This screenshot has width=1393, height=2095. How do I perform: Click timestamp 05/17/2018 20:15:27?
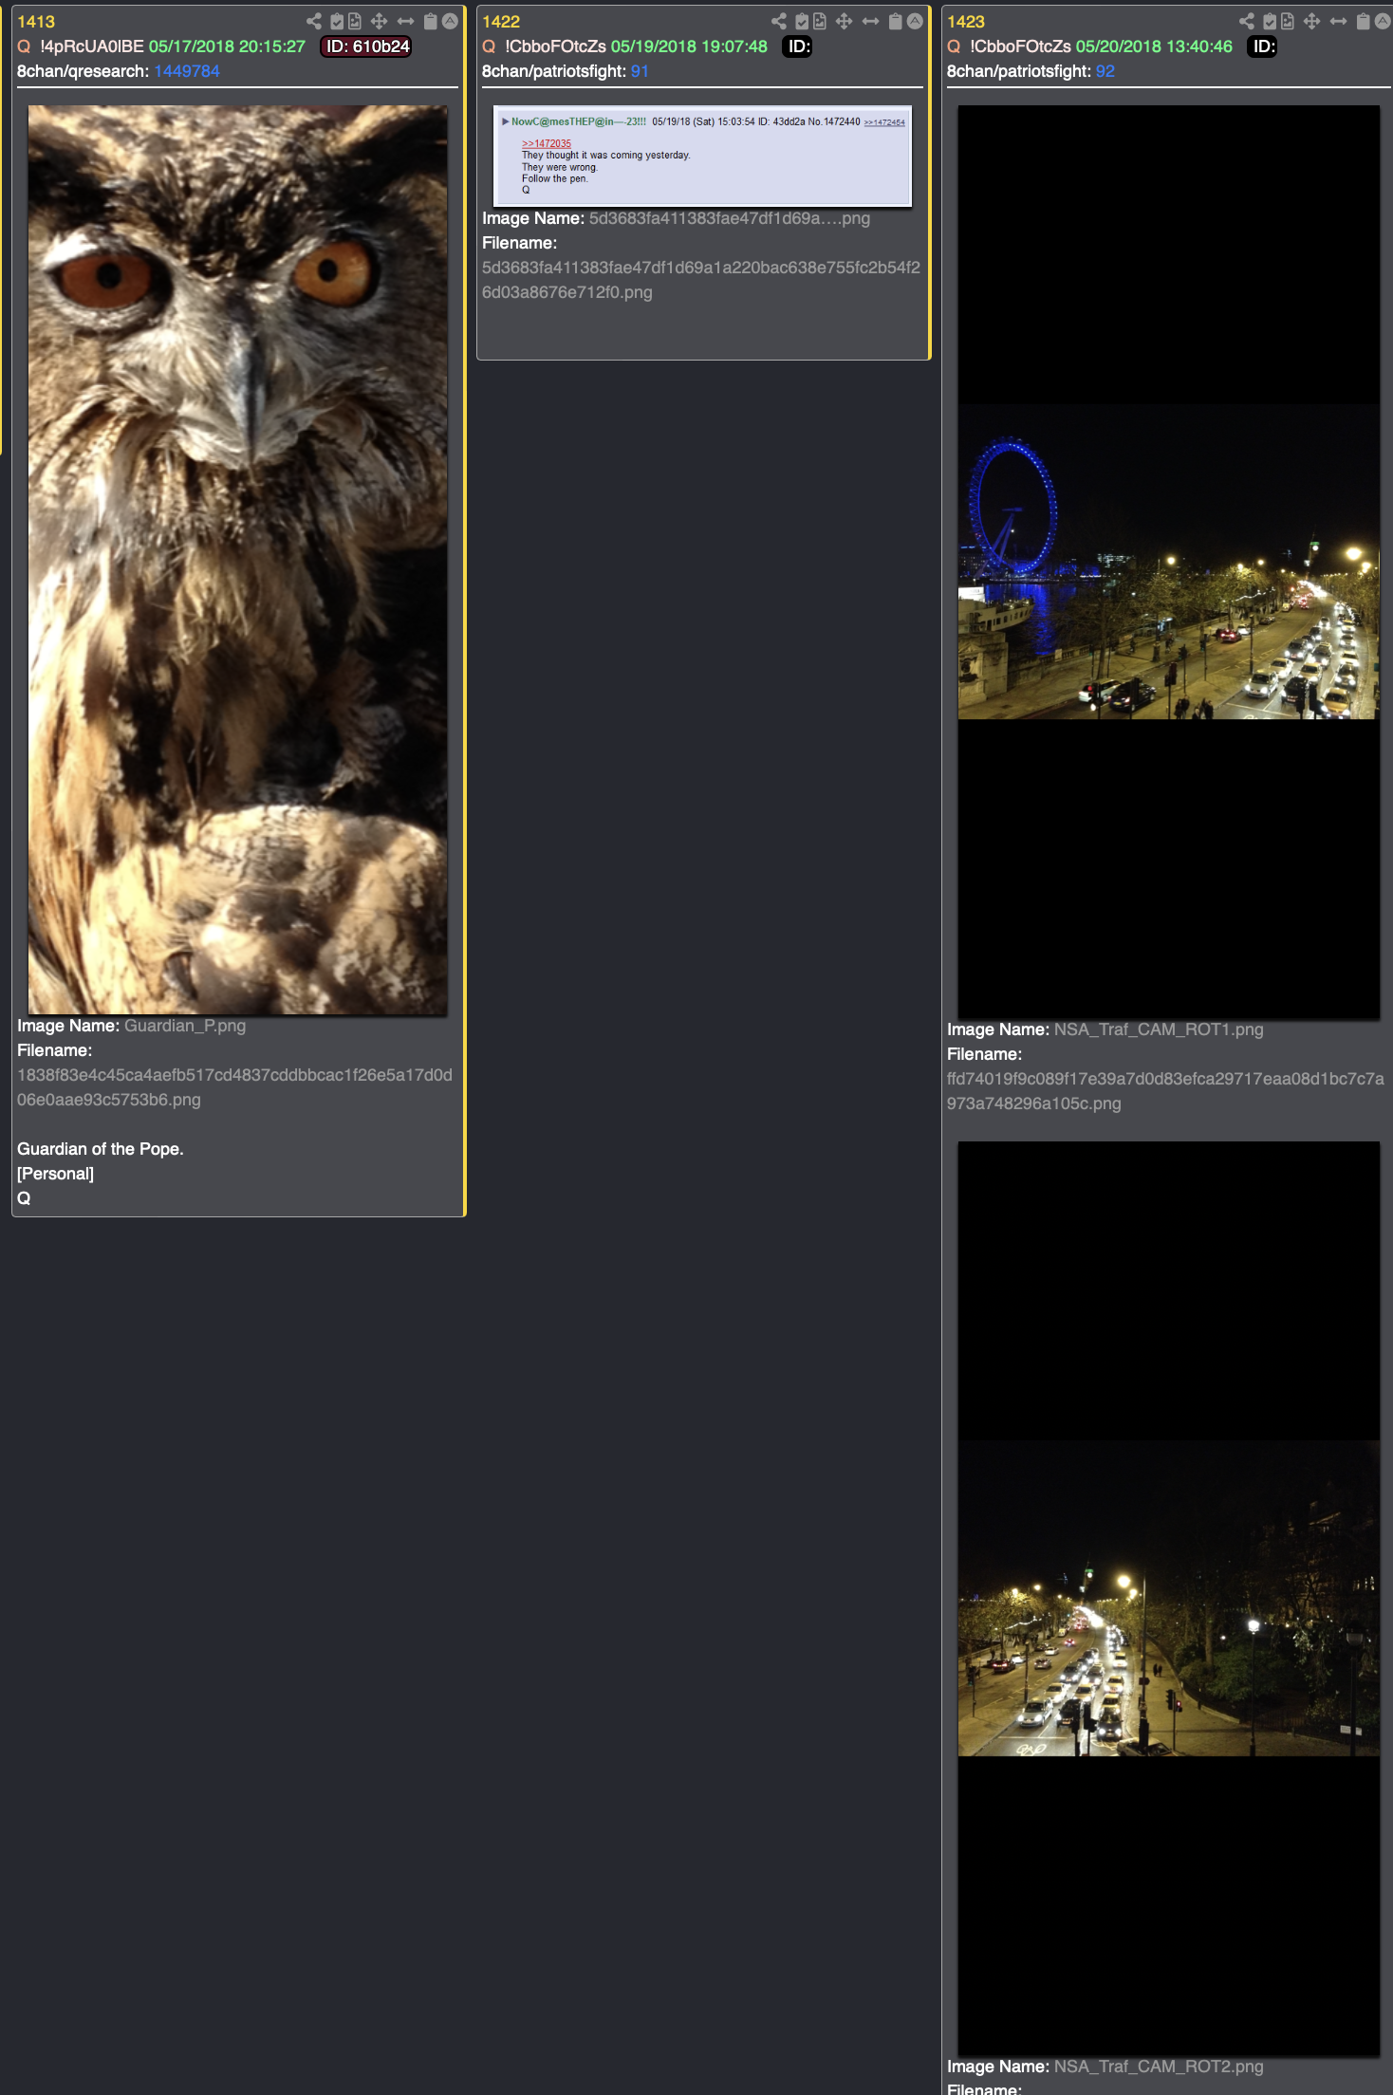coord(227,46)
